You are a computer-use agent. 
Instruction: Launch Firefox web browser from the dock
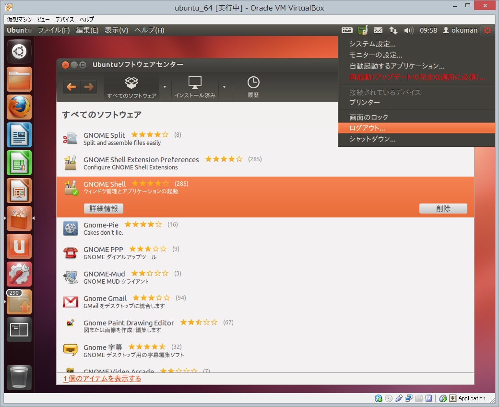pos(19,107)
